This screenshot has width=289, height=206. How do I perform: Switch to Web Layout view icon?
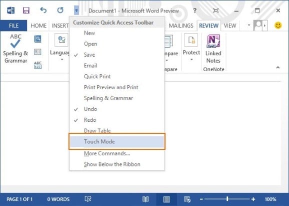click(187, 199)
